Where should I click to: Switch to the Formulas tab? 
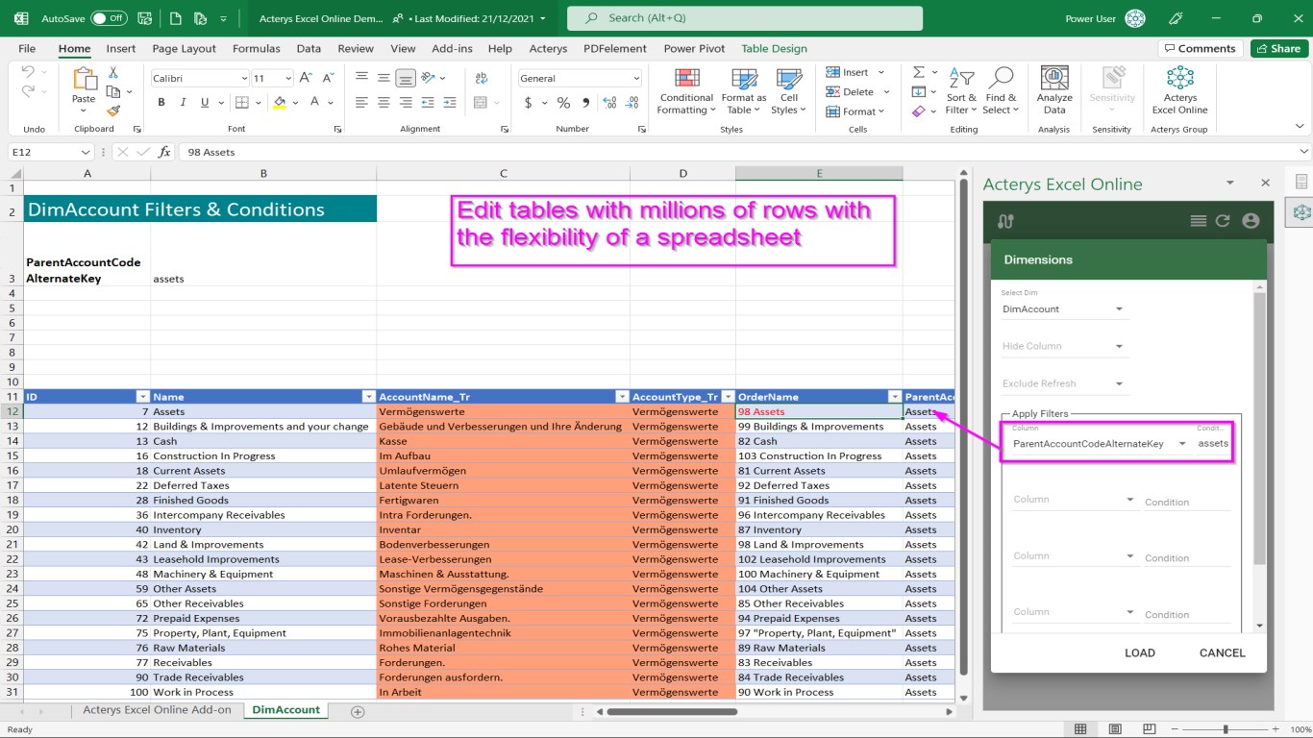tap(257, 48)
